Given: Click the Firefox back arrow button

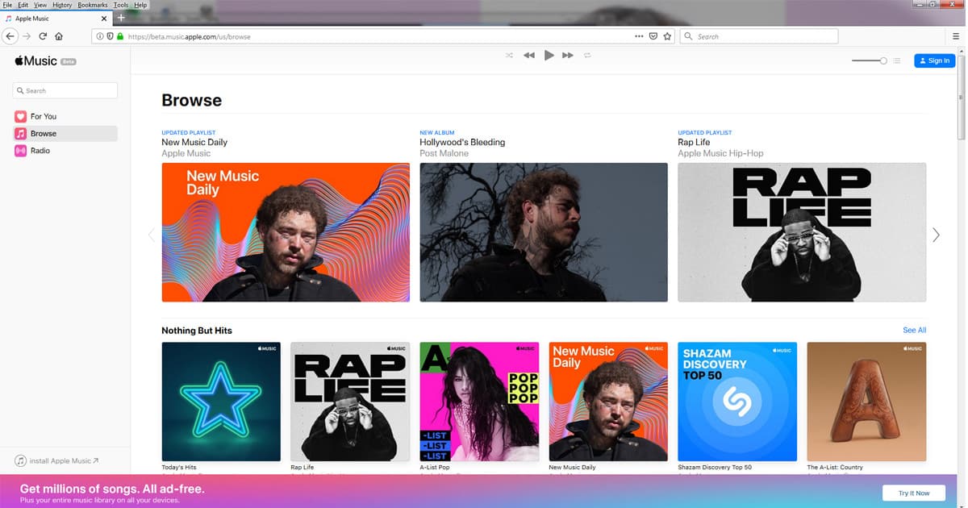Looking at the screenshot, I should 10,36.
